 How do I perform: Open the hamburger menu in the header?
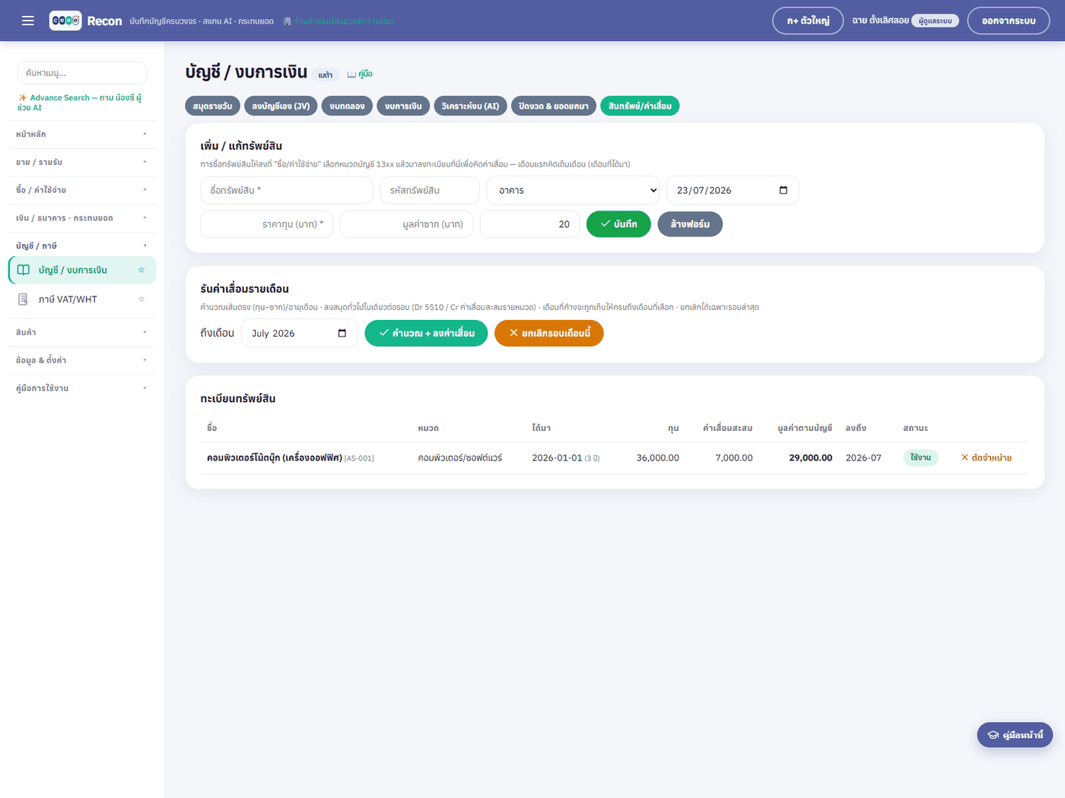click(x=28, y=21)
